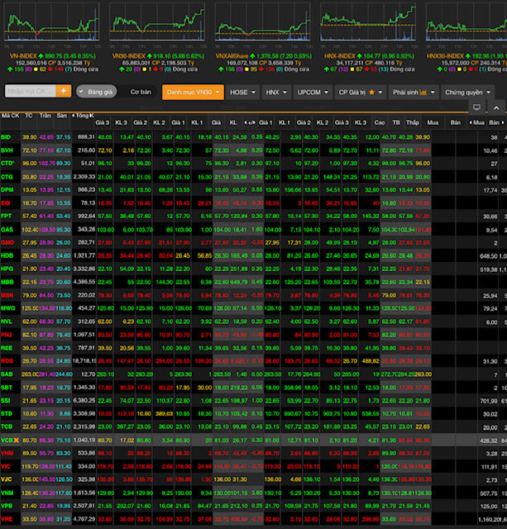Click the star icon in CP Giá trị
This screenshot has width=507, height=529.
[x=371, y=92]
